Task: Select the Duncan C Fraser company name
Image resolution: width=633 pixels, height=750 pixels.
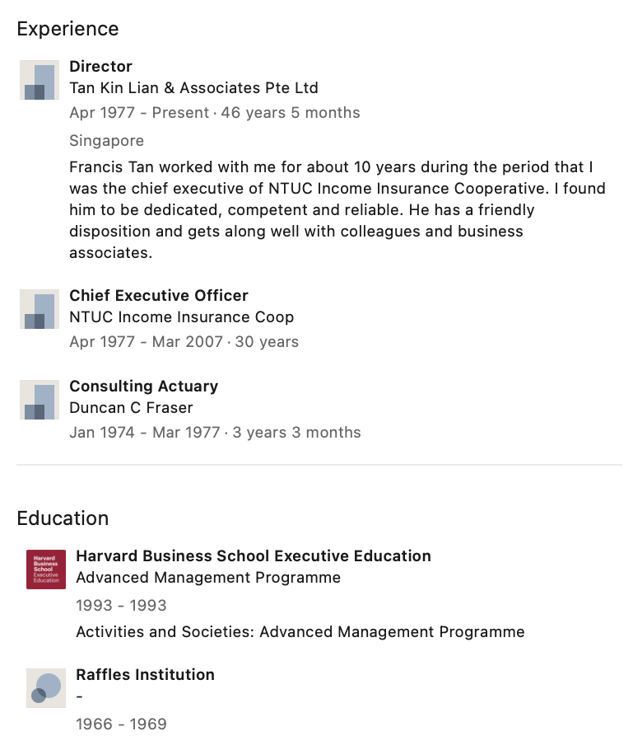Action: pyautogui.click(x=131, y=407)
